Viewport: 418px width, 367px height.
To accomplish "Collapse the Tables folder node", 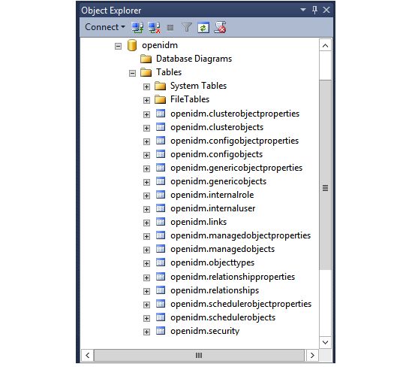I will [x=132, y=73].
